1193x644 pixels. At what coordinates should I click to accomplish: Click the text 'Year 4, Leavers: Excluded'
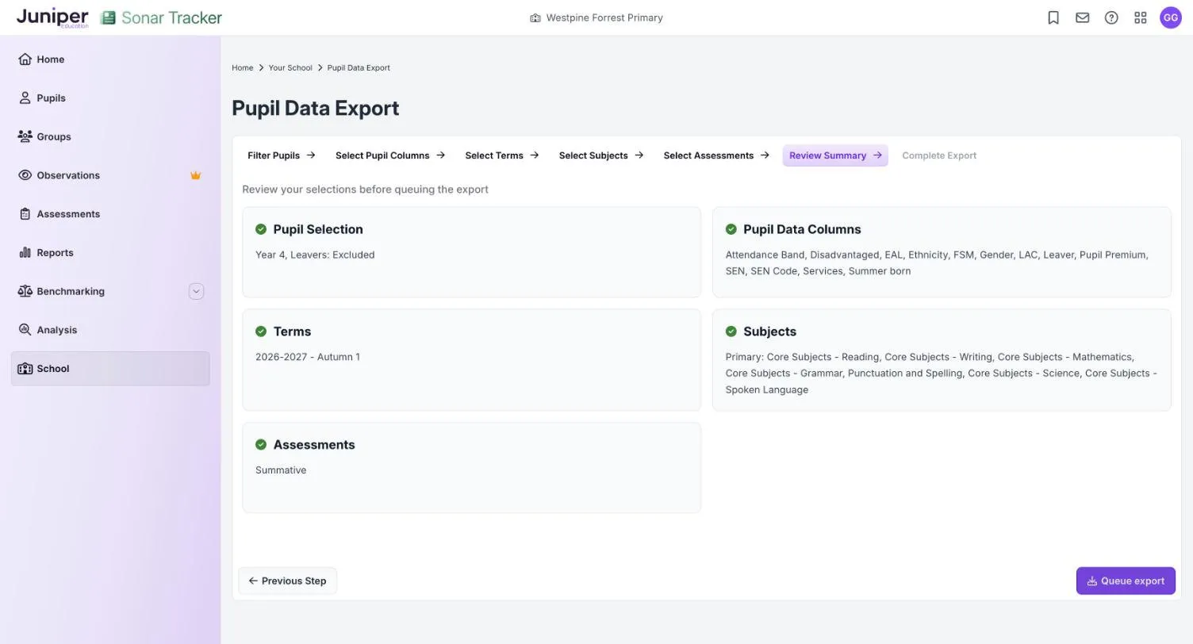(x=315, y=255)
